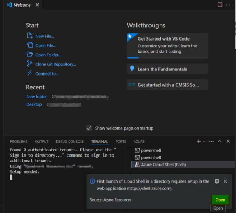Switch to the OUTPUT tab

point(42,142)
